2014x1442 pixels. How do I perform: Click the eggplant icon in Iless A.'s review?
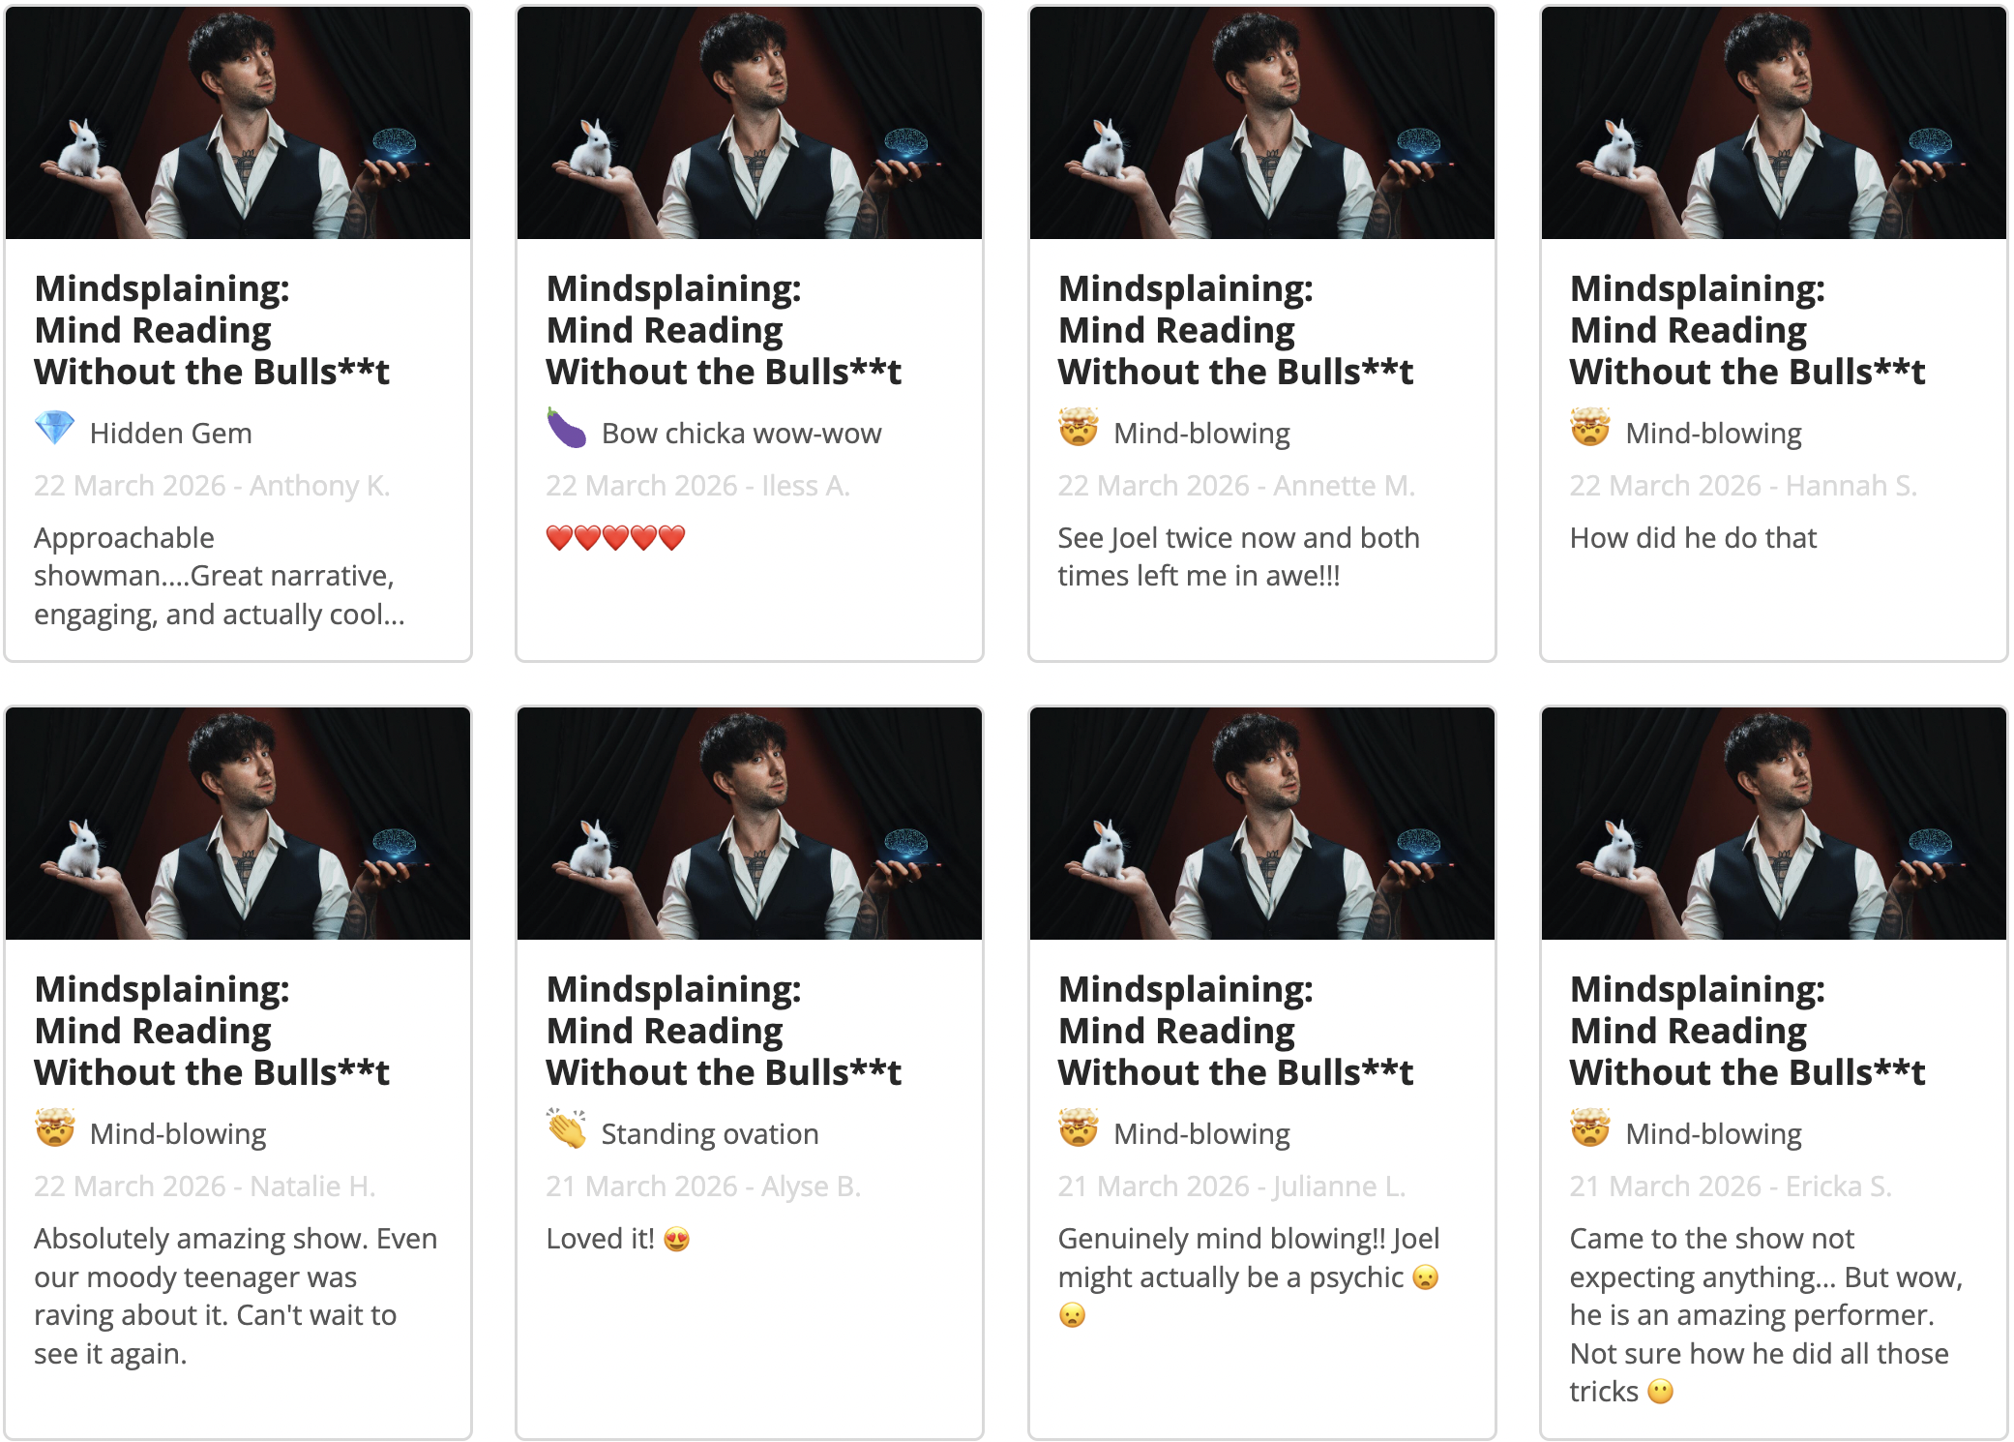click(567, 428)
